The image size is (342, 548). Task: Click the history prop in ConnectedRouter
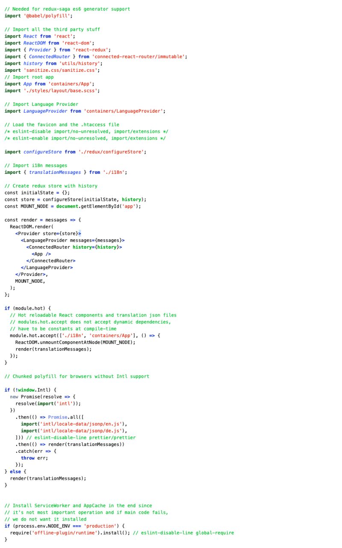(x=81, y=247)
